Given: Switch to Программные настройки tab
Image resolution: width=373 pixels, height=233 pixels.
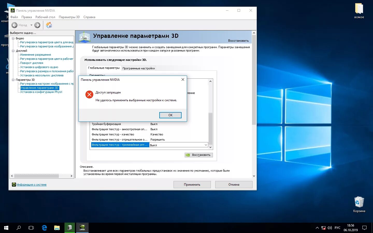Looking at the screenshot, I should click(x=139, y=68).
